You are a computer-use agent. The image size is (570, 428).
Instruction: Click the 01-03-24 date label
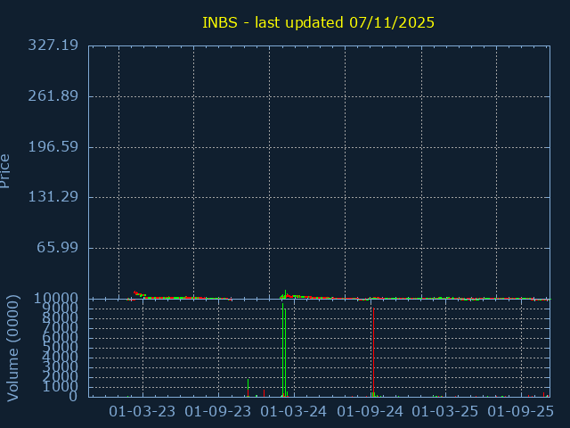tap(296, 411)
